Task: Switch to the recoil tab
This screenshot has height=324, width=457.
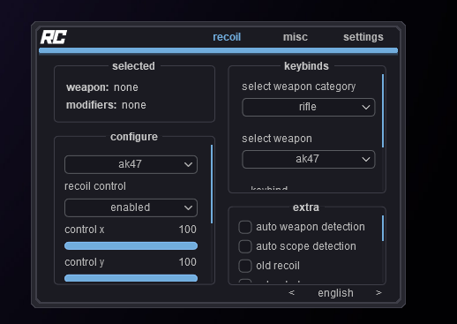Action: click(227, 37)
